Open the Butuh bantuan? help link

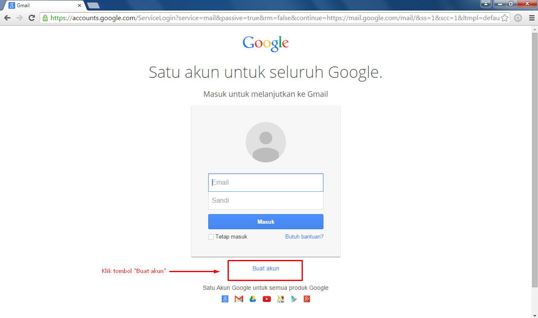tap(304, 237)
